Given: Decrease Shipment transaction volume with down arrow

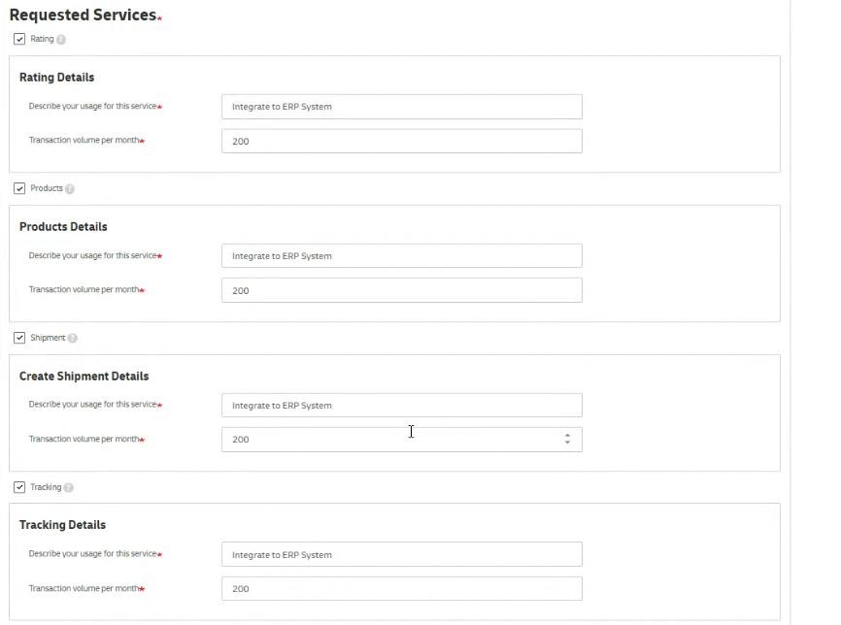Looking at the screenshot, I should pyautogui.click(x=567, y=444).
